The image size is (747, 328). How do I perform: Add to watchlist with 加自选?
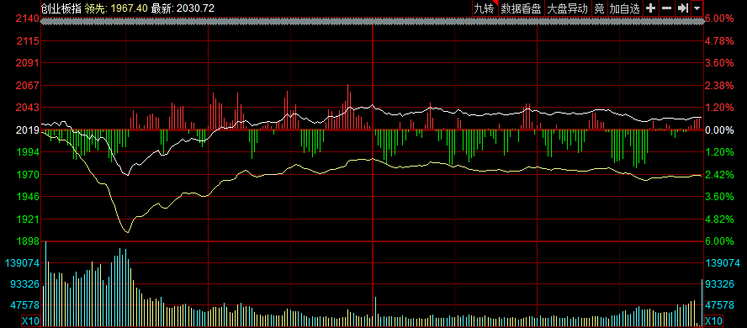pos(624,8)
